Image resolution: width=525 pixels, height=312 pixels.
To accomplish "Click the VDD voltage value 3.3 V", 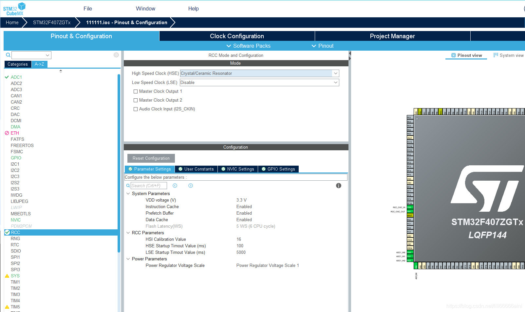I will [242, 200].
